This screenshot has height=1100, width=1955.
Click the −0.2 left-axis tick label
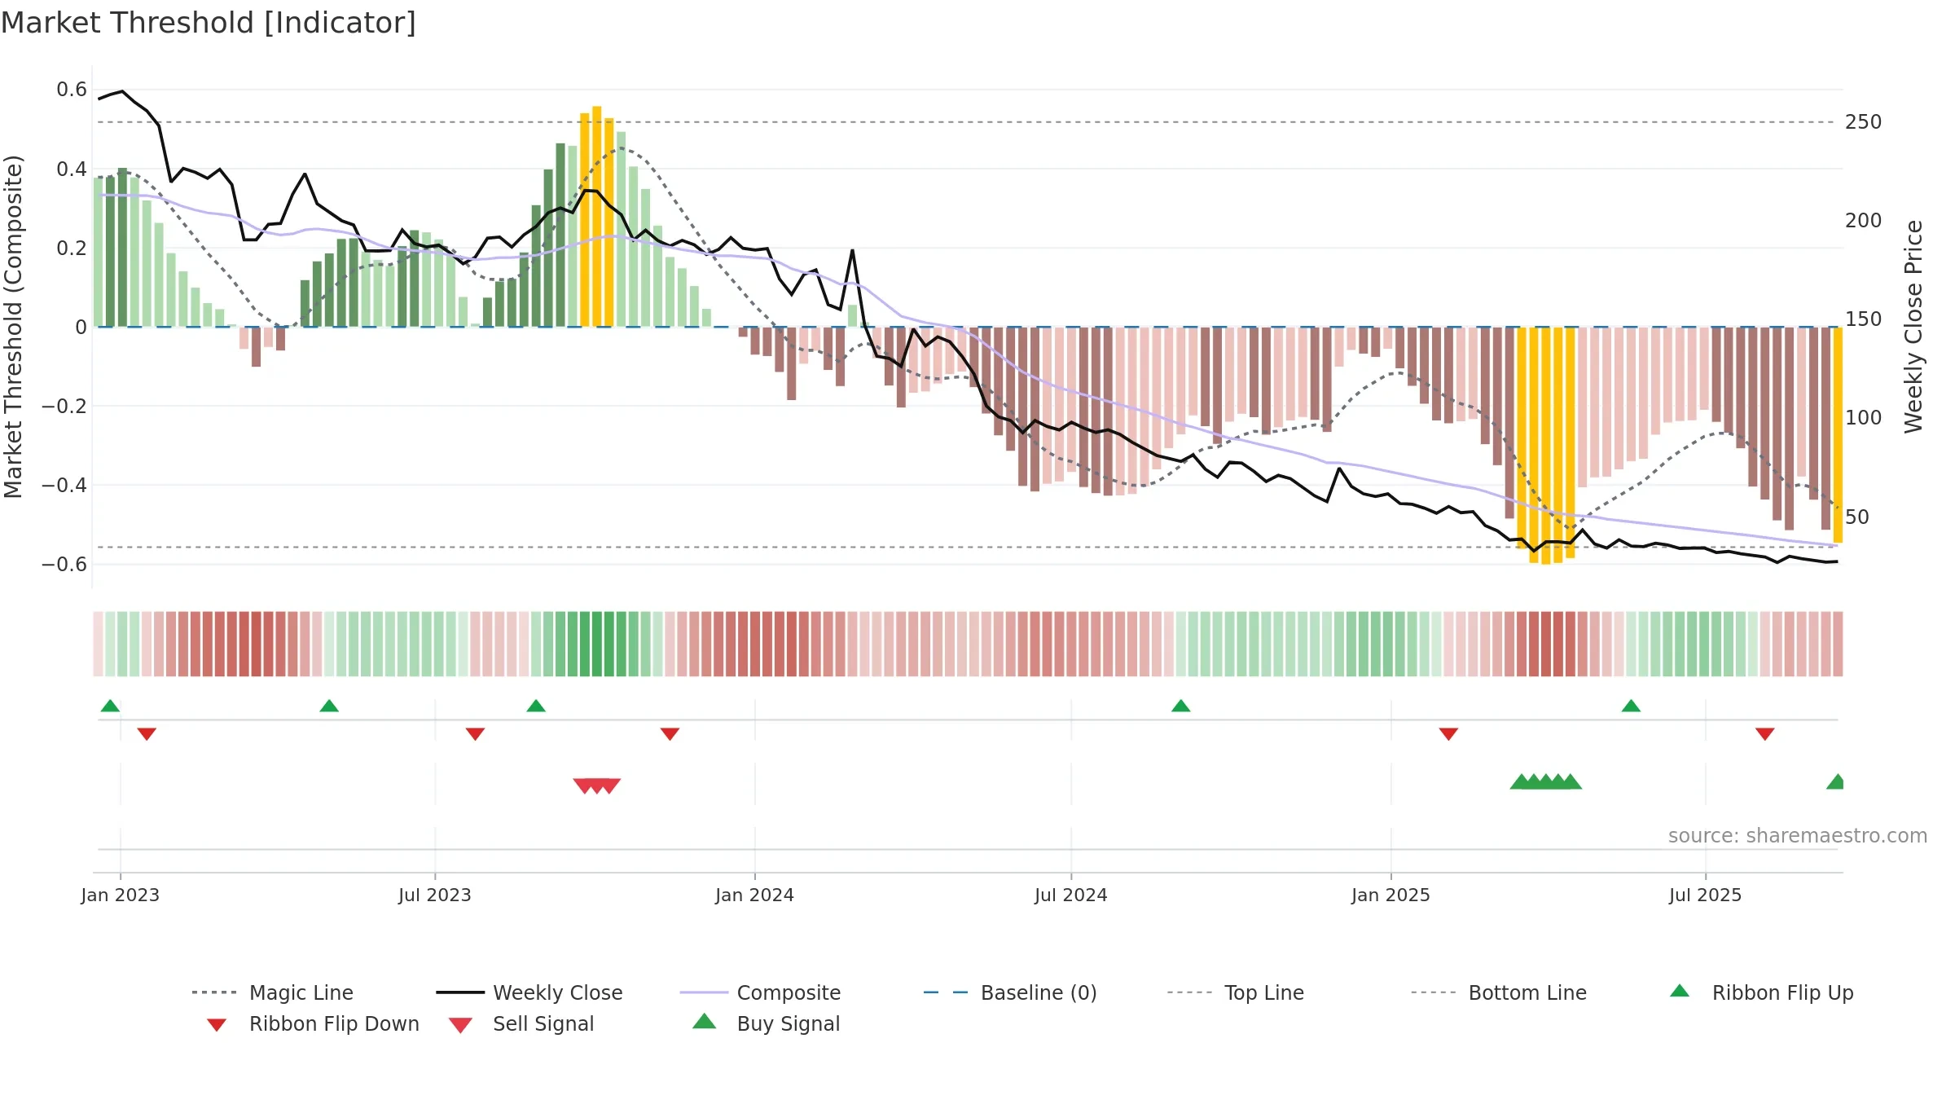pyautogui.click(x=64, y=406)
